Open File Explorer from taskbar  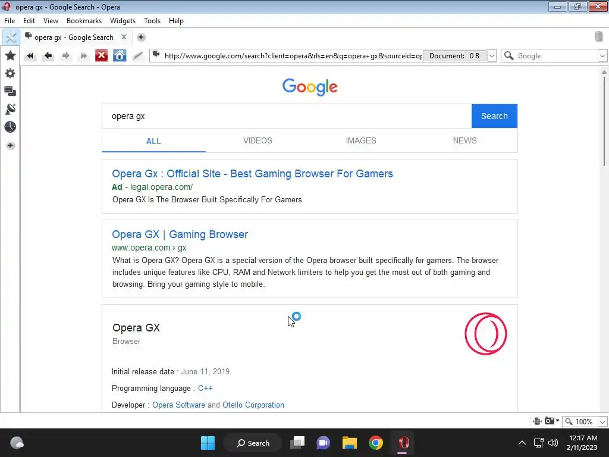tap(349, 443)
